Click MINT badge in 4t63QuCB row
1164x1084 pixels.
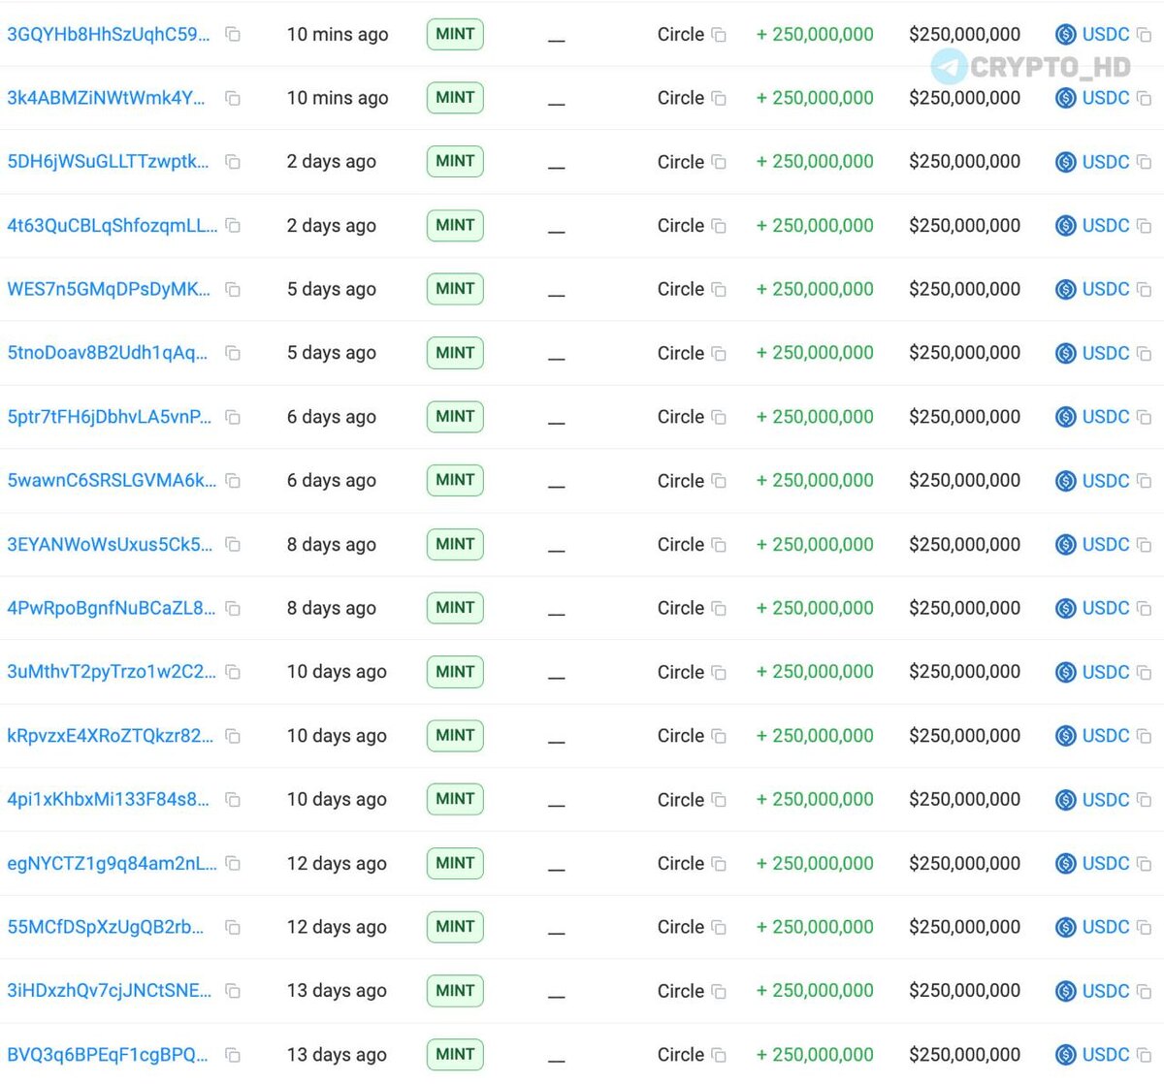[455, 225]
